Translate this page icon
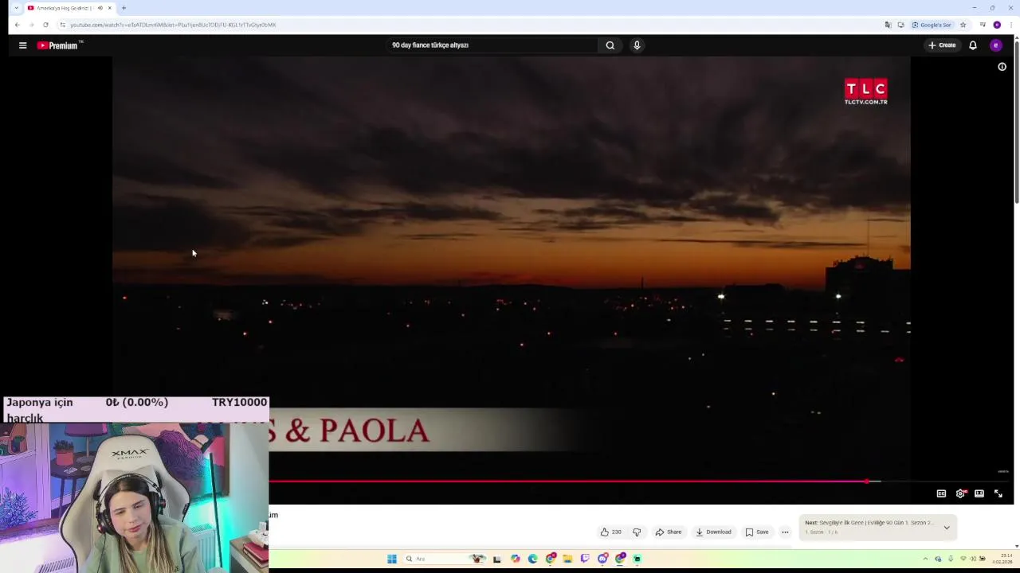Image resolution: width=1020 pixels, height=573 pixels. [888, 25]
